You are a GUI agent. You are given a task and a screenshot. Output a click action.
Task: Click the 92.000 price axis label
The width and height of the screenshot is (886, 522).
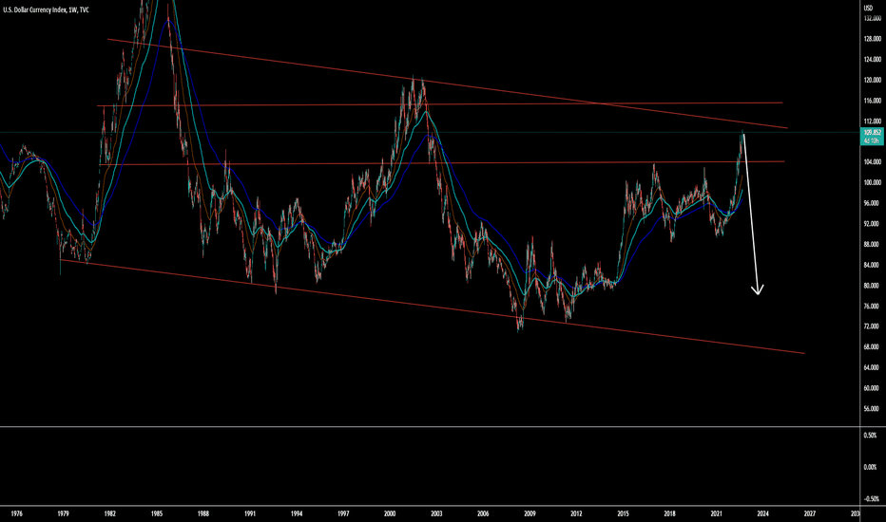pyautogui.click(x=871, y=224)
